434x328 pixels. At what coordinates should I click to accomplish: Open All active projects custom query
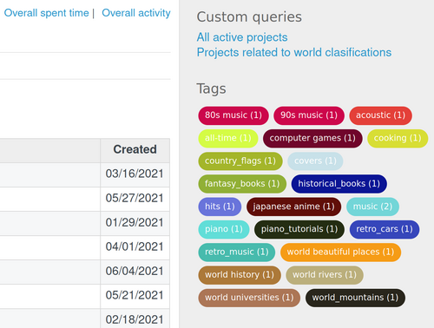pyautogui.click(x=242, y=37)
